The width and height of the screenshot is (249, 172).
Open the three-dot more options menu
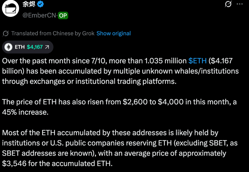240,4
